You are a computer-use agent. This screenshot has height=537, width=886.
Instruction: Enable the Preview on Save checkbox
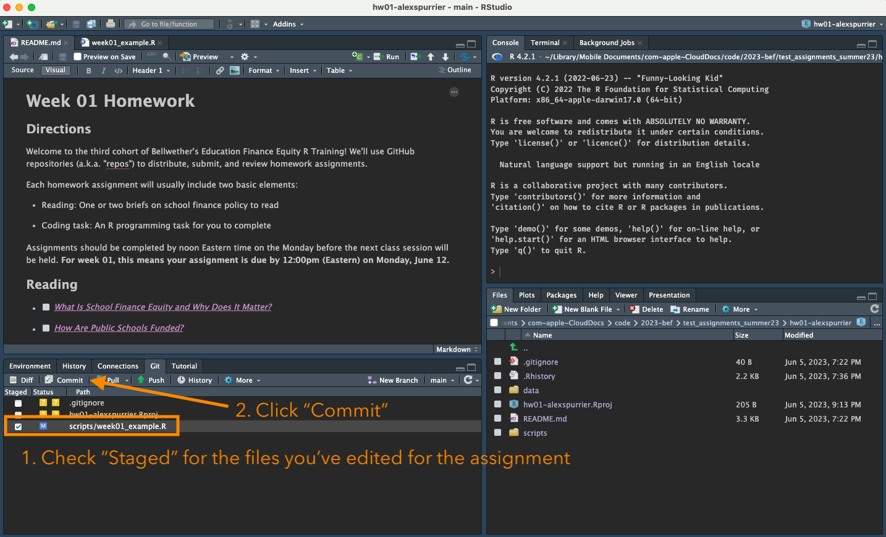click(x=78, y=57)
